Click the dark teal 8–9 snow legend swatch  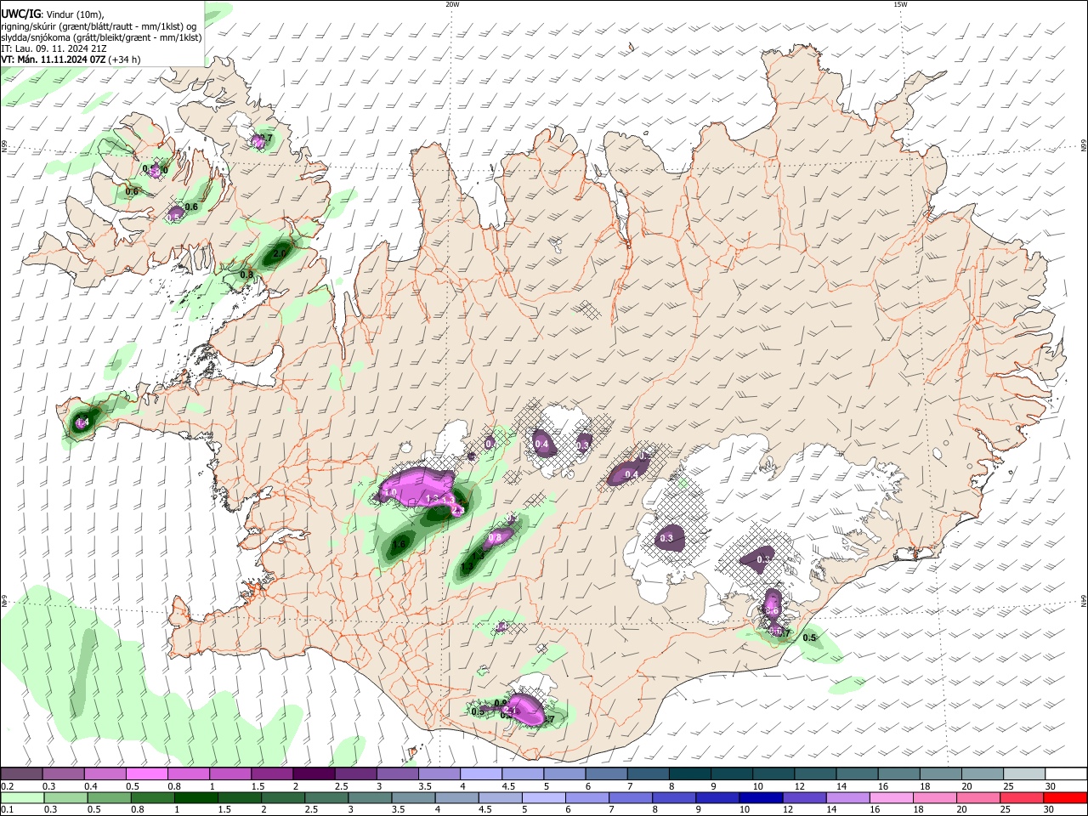(689, 774)
